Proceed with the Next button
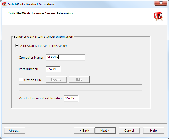Viewport: 169px width, 139px height. point(105,131)
